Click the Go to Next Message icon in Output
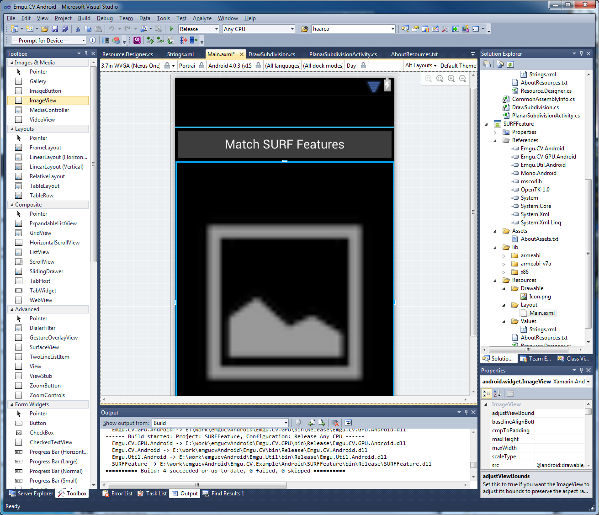599x515 pixels. click(322, 423)
